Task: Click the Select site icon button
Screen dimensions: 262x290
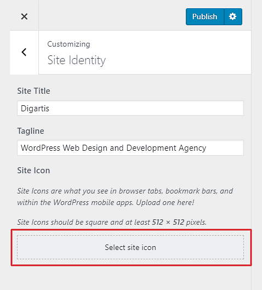Action: pyautogui.click(x=130, y=247)
